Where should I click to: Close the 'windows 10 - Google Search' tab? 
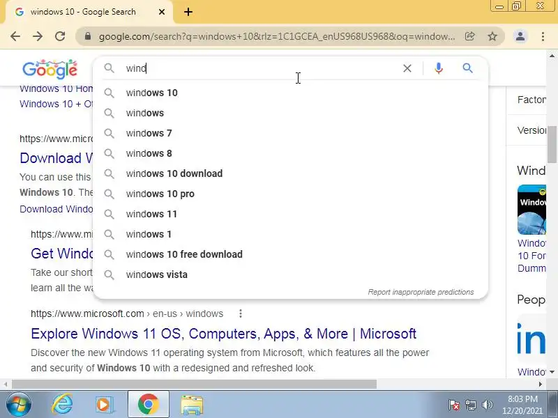pos(162,12)
